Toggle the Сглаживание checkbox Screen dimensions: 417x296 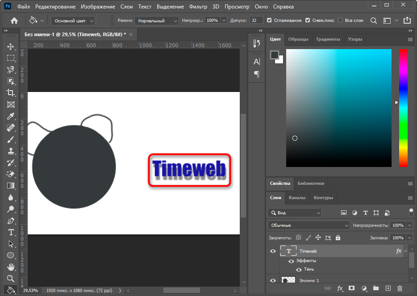click(269, 21)
